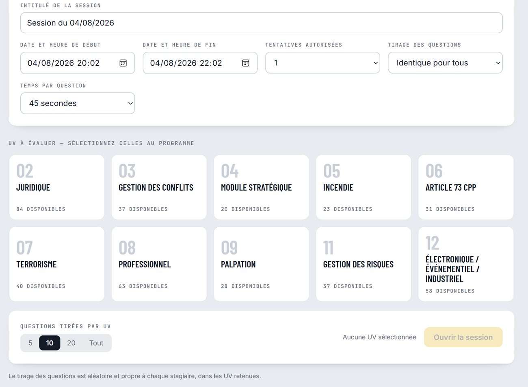Click the end date and time field
Viewport: 528px width, 387px height.
(200, 63)
